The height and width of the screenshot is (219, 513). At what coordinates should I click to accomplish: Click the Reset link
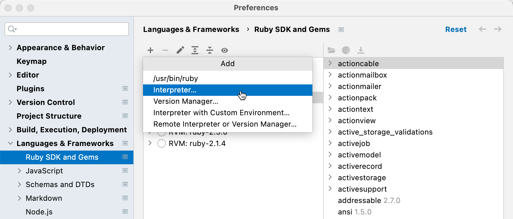[x=456, y=29]
